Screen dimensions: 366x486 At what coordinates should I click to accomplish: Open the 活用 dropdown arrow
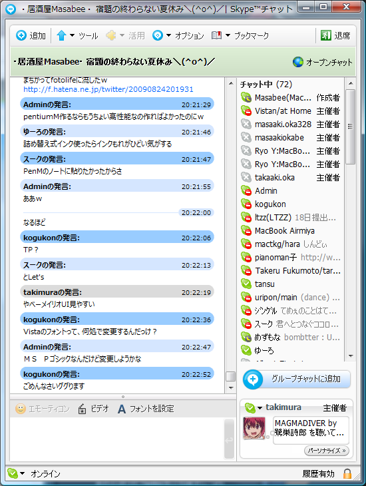pyautogui.click(x=122, y=35)
